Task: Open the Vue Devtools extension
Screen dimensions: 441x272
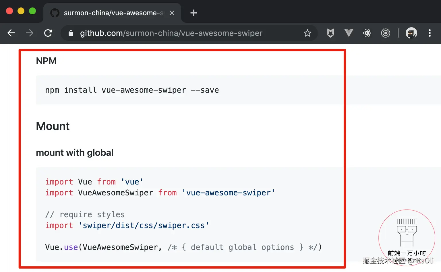Action: 349,33
